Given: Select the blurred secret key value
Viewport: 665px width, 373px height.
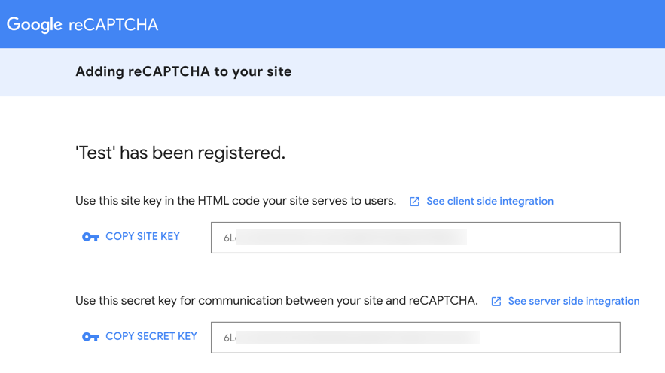Looking at the screenshot, I should pyautogui.click(x=352, y=338).
